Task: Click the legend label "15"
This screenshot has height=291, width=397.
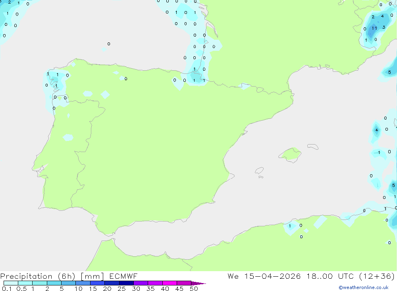Action: pyautogui.click(x=93, y=289)
